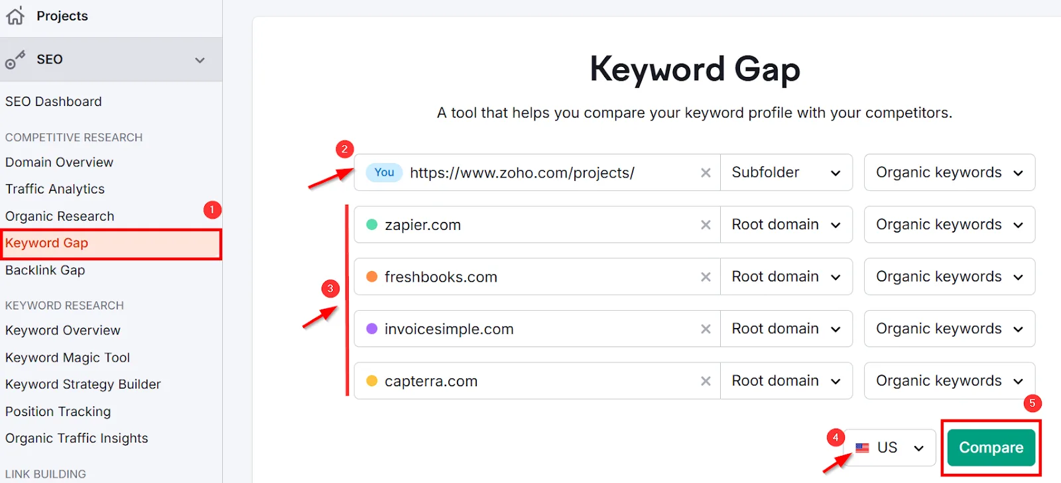Open Organic keywords dropdown for freshbooks.com
Screen dimensions: 1061x483
point(950,276)
